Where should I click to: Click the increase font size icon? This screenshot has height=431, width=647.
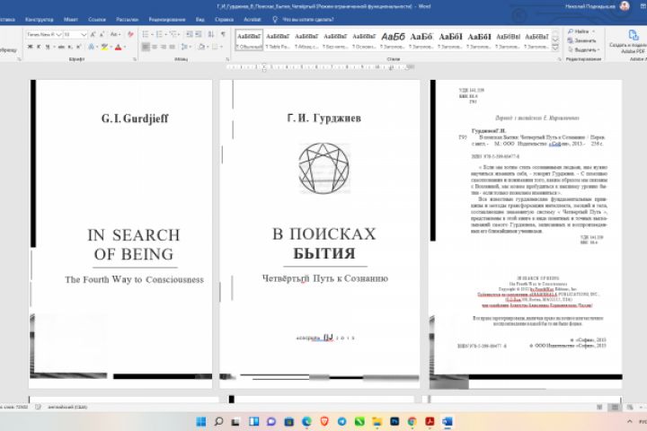[93, 34]
